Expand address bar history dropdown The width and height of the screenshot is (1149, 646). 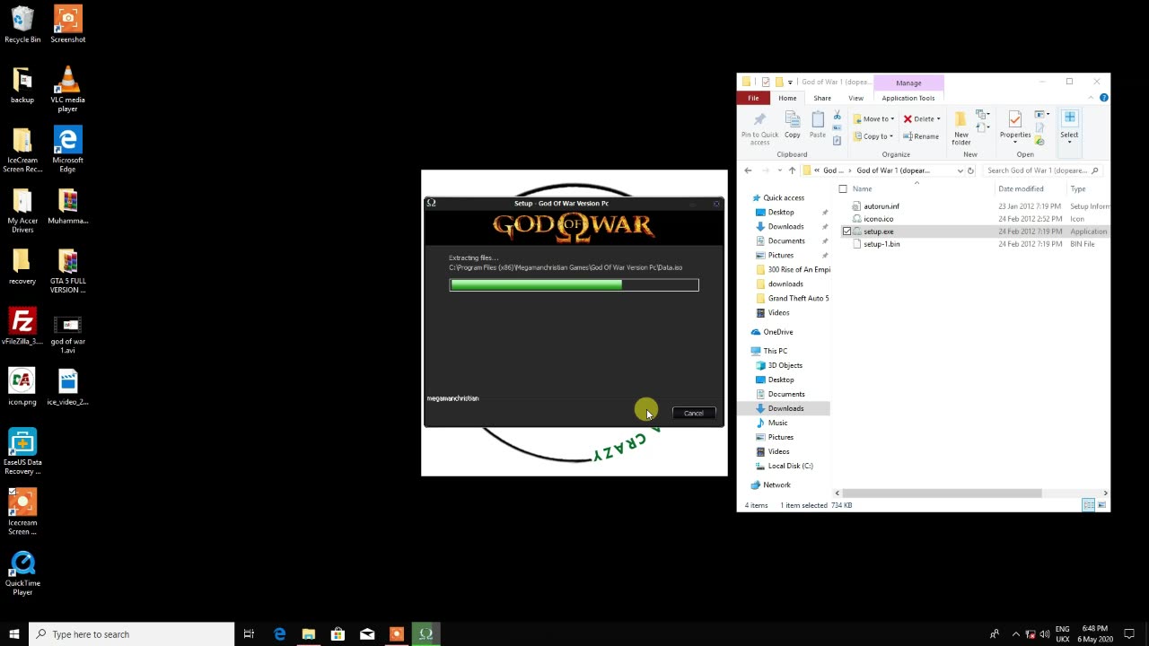point(960,170)
